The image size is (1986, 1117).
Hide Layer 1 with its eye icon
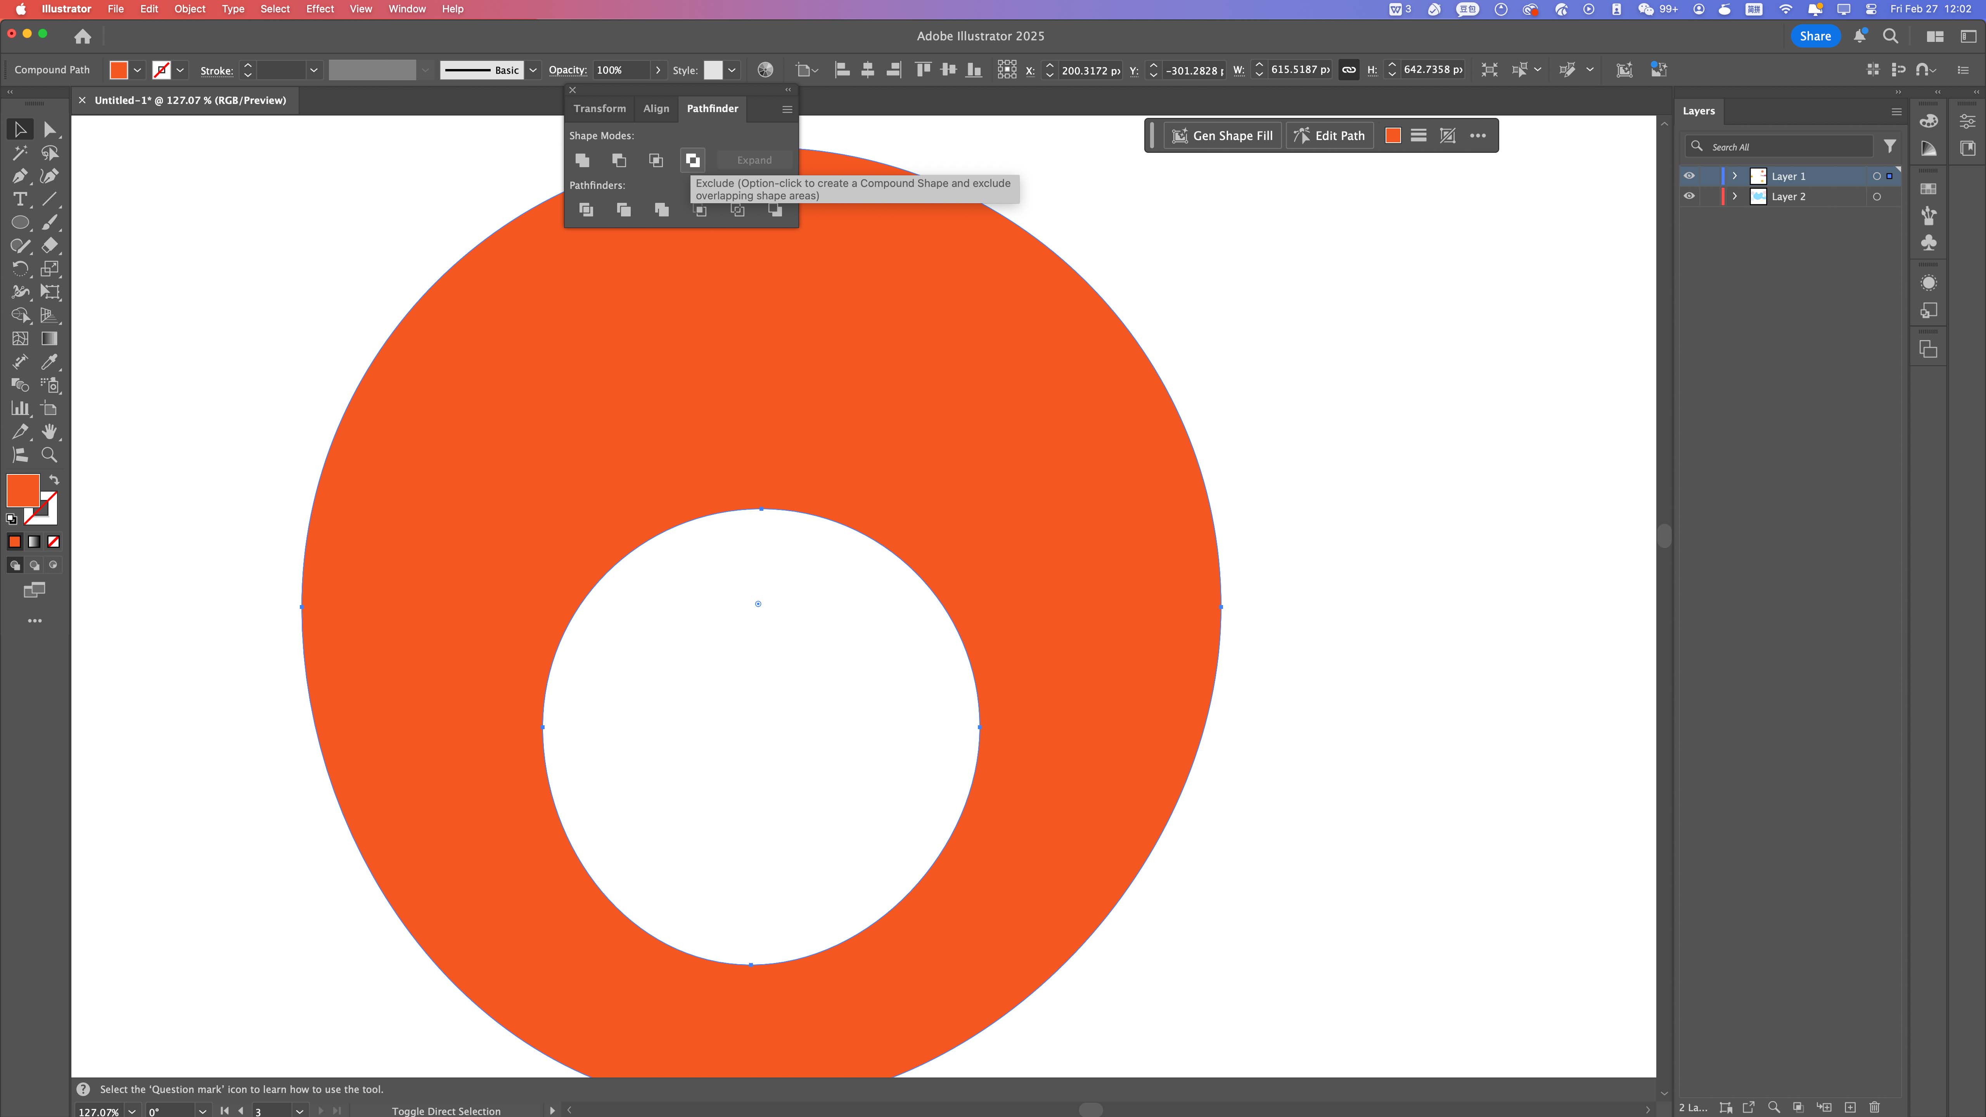point(1690,176)
